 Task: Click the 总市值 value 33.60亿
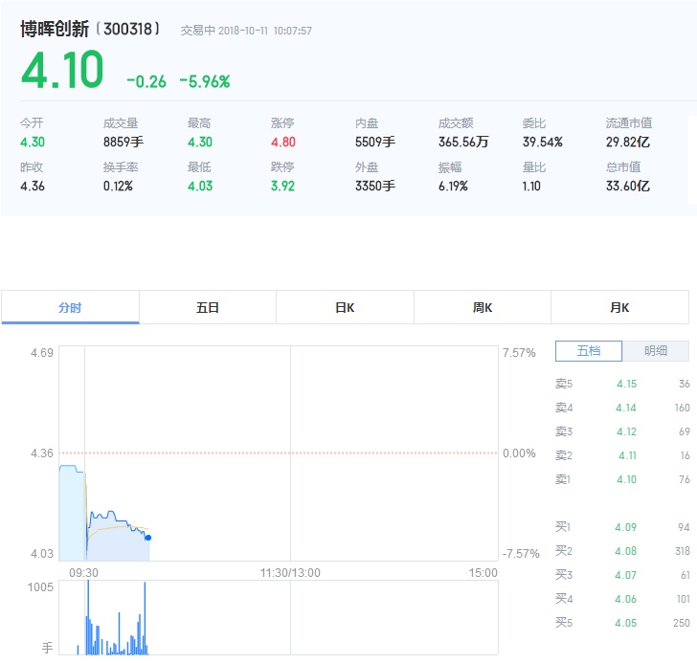pyautogui.click(x=628, y=186)
